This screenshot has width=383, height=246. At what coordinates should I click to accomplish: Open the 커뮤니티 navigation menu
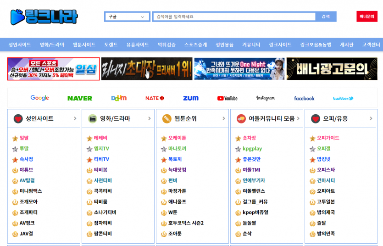(x=251, y=45)
